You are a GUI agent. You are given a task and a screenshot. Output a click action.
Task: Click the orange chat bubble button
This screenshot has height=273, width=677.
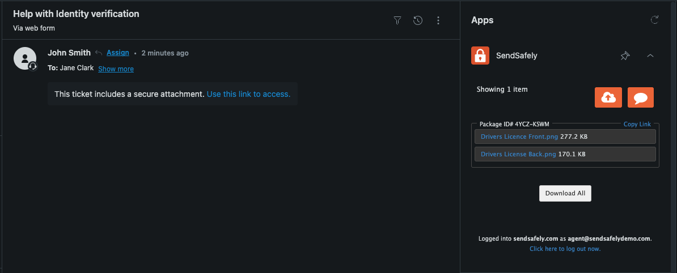click(x=641, y=97)
